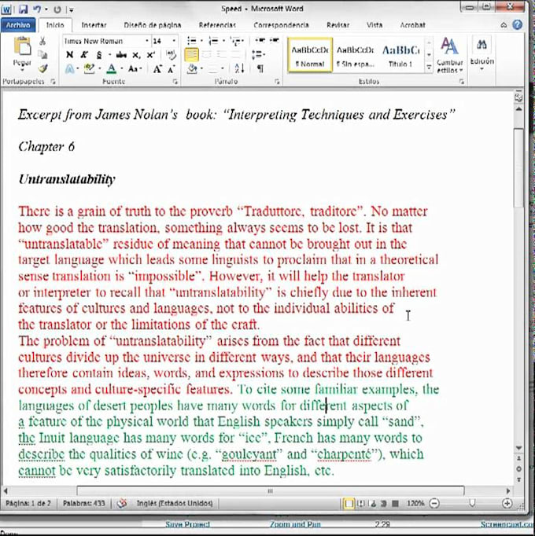Apply strikethrough (abc) formatting
This screenshot has width=535, height=536.
[x=121, y=55]
